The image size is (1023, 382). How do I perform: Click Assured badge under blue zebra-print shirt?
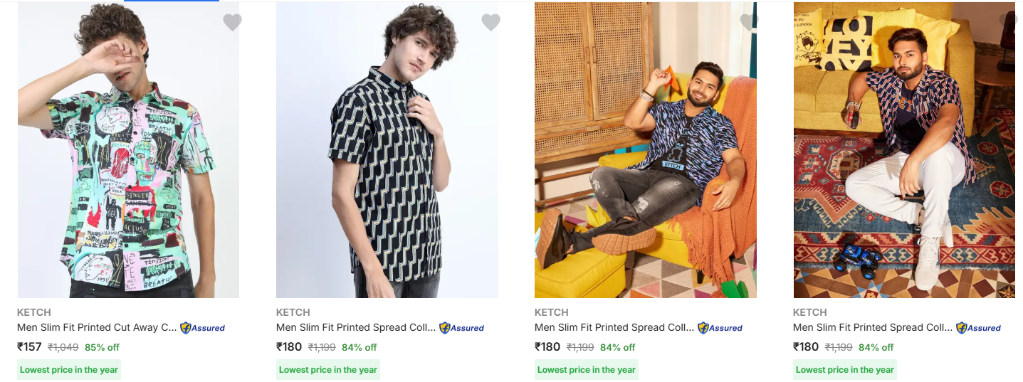[720, 328]
